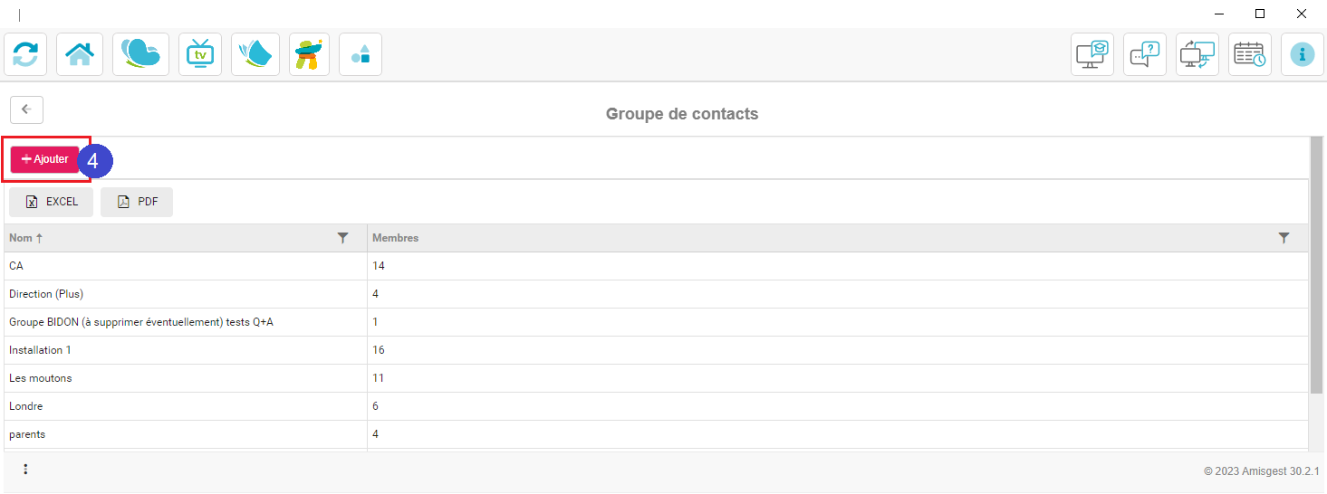Open the filter on the Nom column
This screenshot has width=1327, height=494.
click(x=342, y=238)
